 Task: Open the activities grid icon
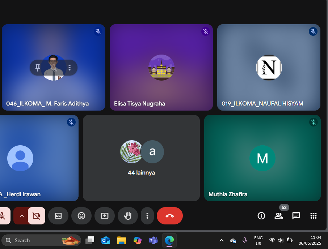pos(314,216)
